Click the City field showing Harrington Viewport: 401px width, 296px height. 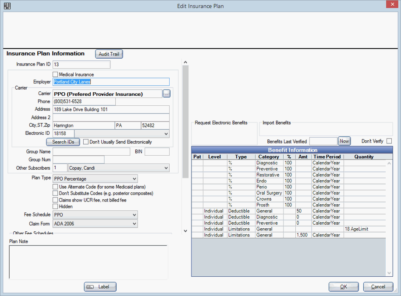(x=84, y=125)
